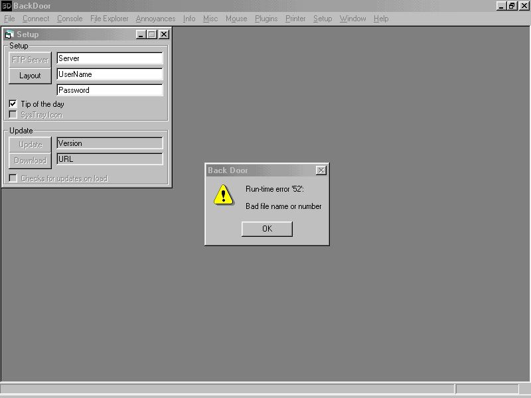Click the BackDoor app icon in the title bar

pyautogui.click(x=6, y=5)
